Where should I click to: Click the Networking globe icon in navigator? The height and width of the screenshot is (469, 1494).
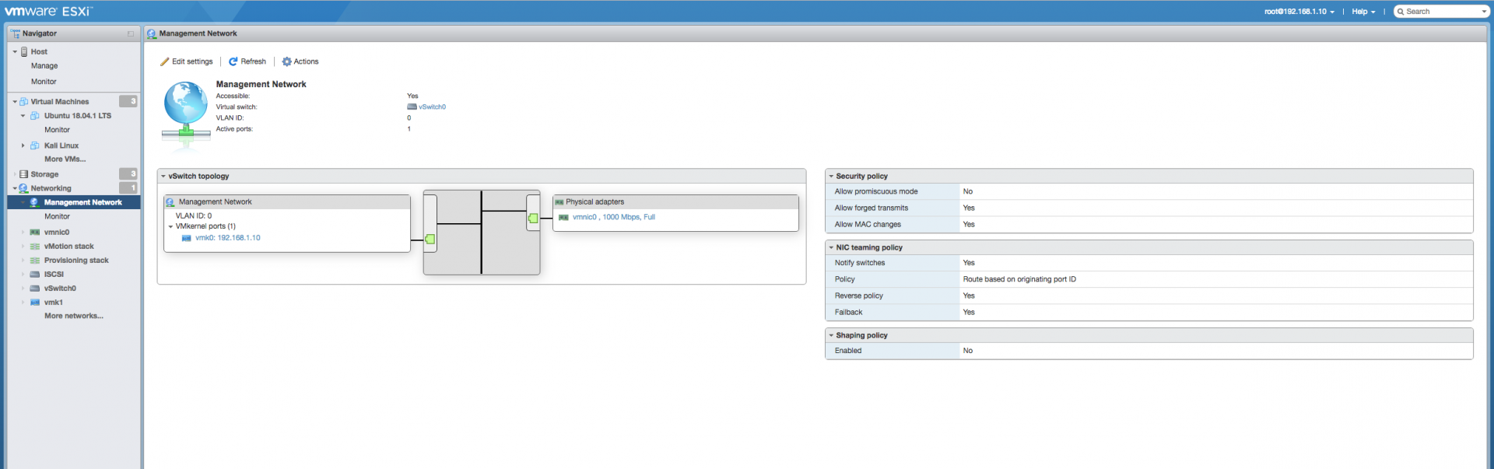[24, 188]
